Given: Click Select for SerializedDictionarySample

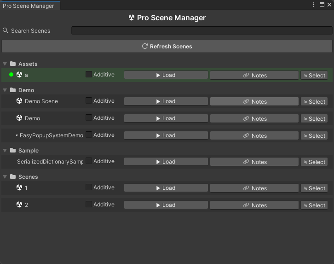Looking at the screenshot, I should click(x=314, y=162).
